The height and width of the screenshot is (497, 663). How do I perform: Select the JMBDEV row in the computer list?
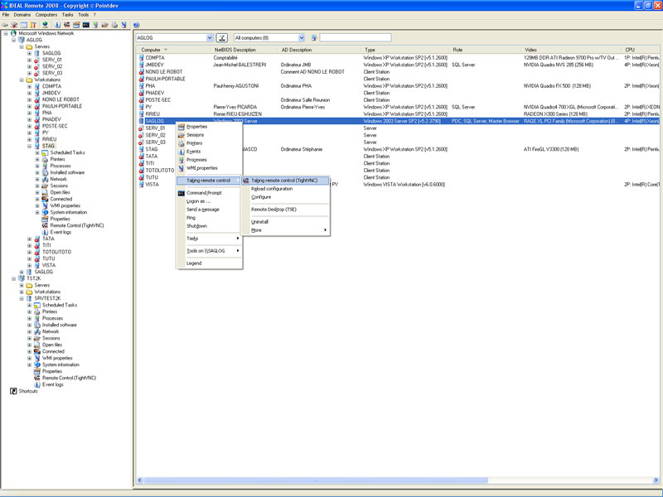click(x=398, y=65)
